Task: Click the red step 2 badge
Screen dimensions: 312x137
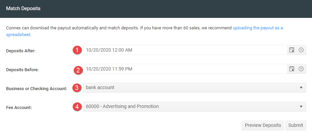Action: (78, 70)
